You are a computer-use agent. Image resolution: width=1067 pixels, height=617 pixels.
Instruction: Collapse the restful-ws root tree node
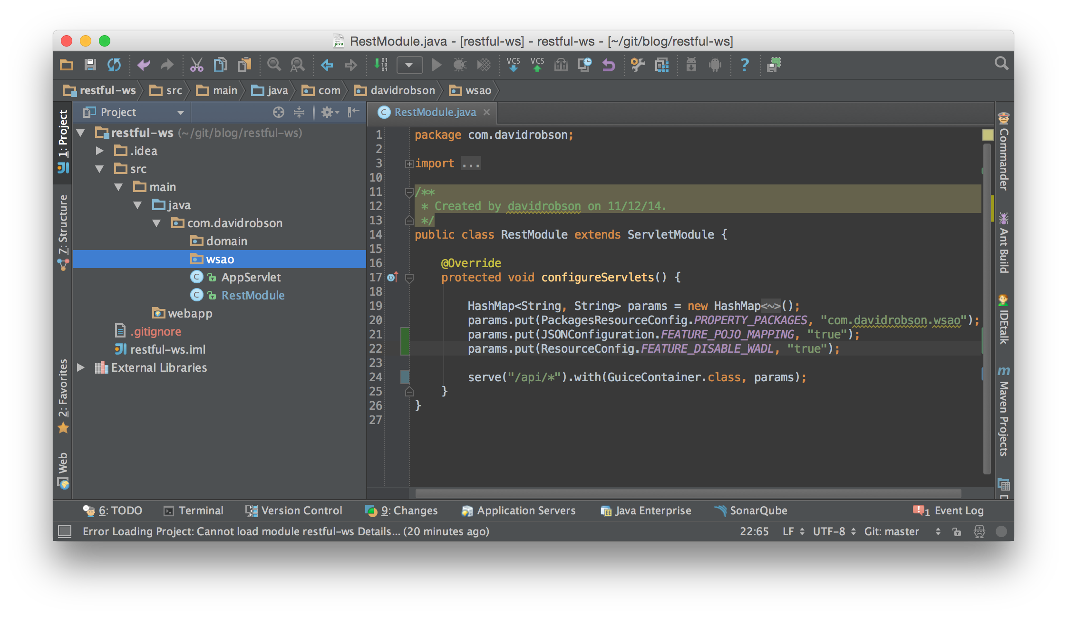pyautogui.click(x=81, y=133)
